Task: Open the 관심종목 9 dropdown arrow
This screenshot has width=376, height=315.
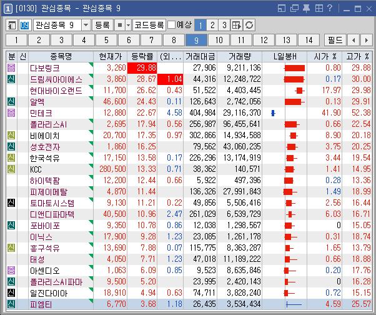Action: (x=86, y=25)
